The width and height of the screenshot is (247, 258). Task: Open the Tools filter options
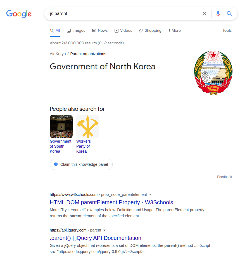227,30
